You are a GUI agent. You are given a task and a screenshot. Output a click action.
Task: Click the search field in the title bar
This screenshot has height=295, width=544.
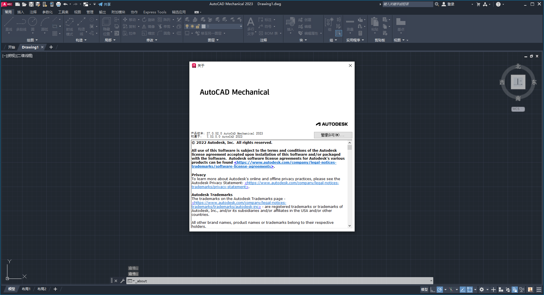pos(408,4)
